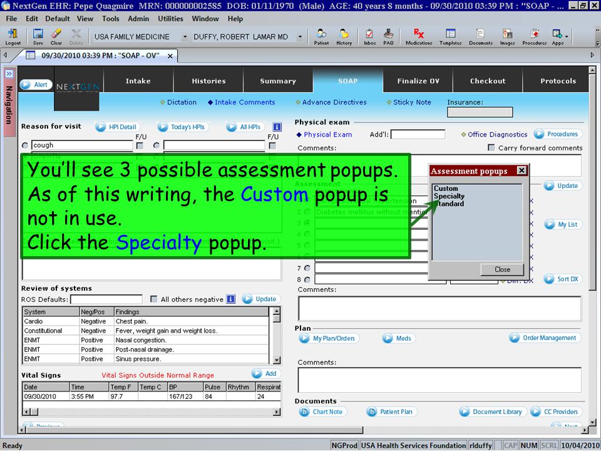Click the Clear eraser icon

[x=56, y=37]
